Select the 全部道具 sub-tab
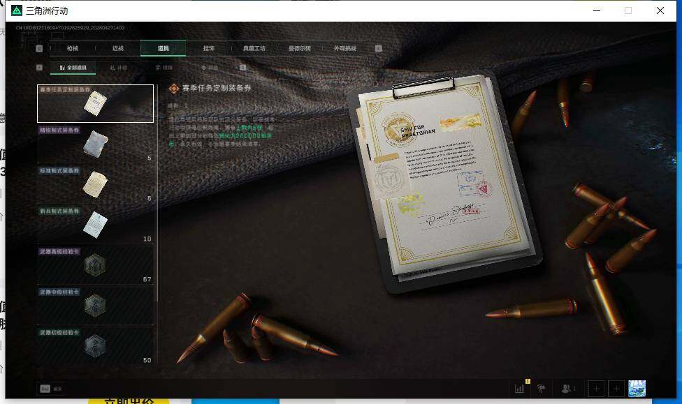The width and height of the screenshot is (682, 404). pyautogui.click(x=73, y=68)
